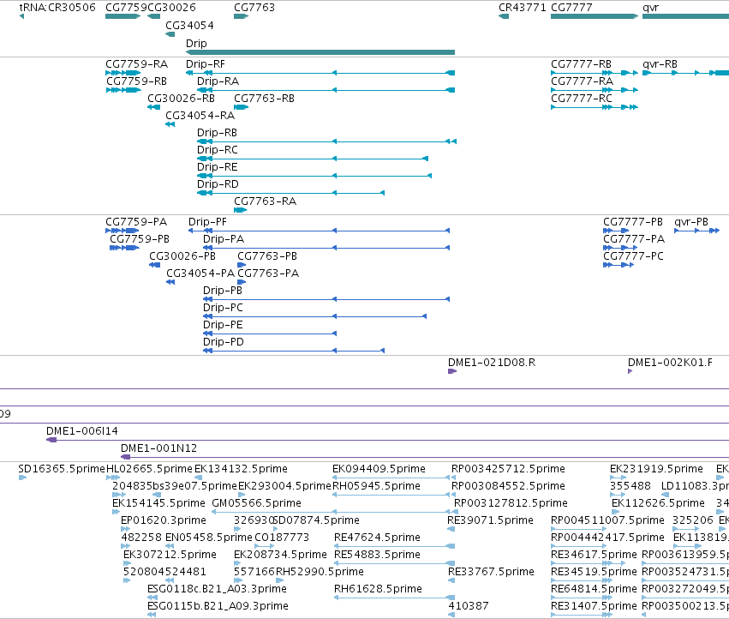Click the Drip-PF protein label

pyautogui.click(x=207, y=221)
